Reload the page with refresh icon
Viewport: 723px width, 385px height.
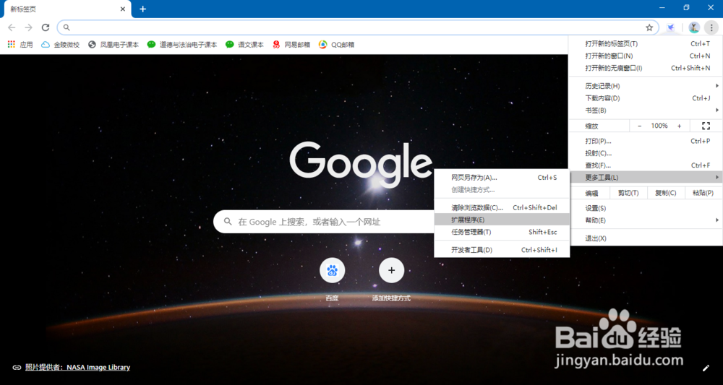pyautogui.click(x=45, y=27)
